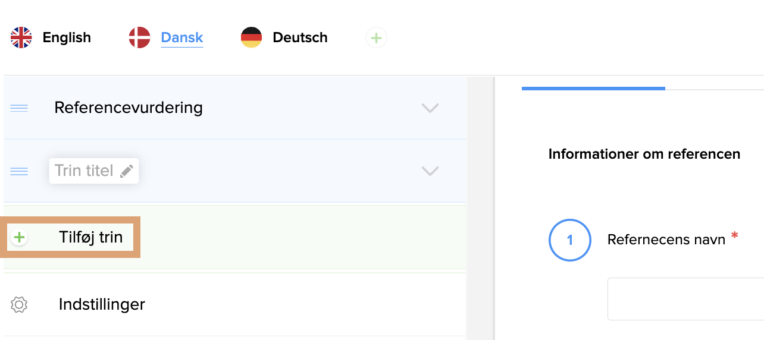Viewport: 764px width, 340px height.
Task: Click drag handle beside Referencevurdering
Action: coord(19,108)
